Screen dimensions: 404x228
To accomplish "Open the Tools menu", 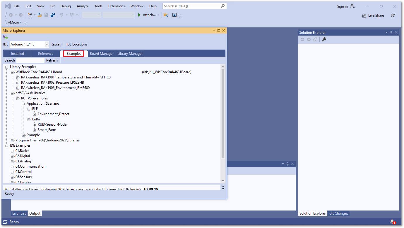I will click(99, 6).
